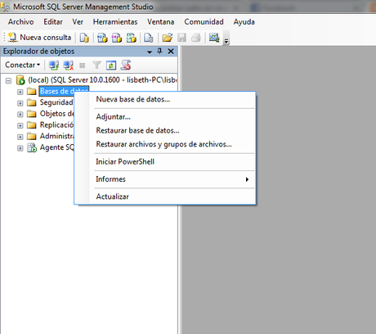376x334 pixels.
Task: Open the Explorador de objetos window position dropdown
Action: coord(150,52)
